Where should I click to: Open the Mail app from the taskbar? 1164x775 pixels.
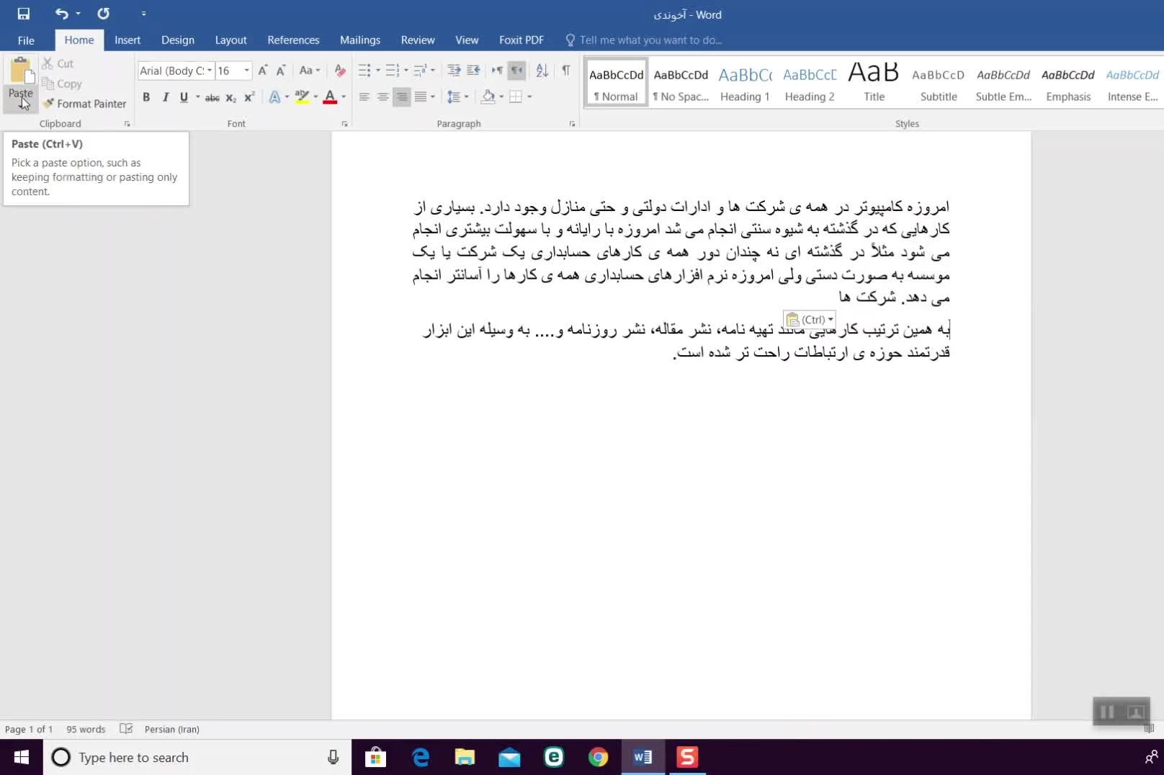pos(509,757)
